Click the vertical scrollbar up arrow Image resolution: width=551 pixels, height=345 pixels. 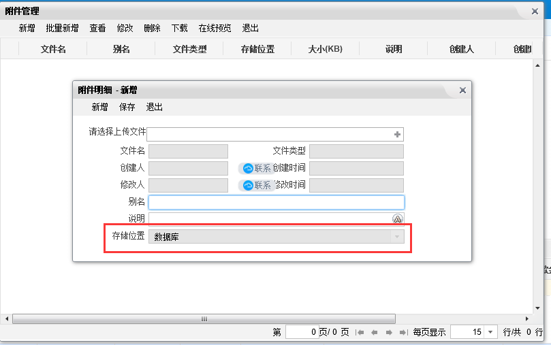click(x=537, y=65)
